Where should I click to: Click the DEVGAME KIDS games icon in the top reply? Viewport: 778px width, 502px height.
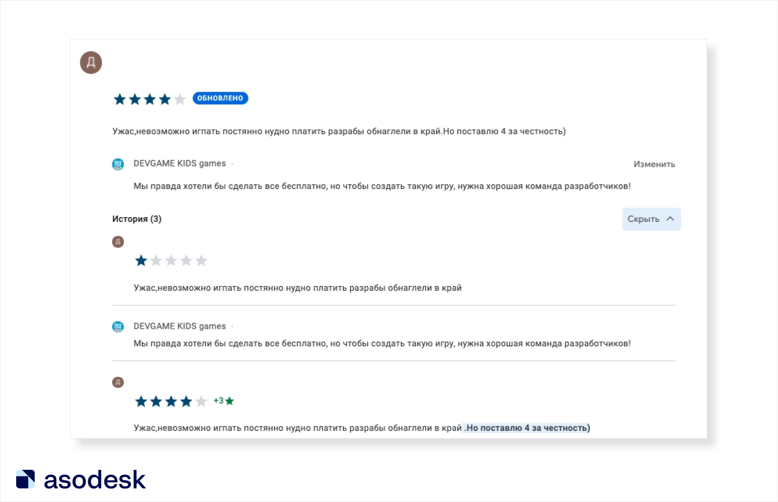118,164
